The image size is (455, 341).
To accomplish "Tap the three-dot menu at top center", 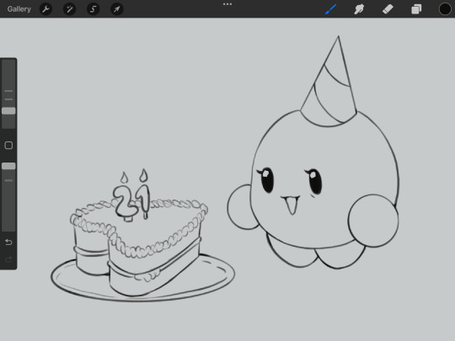I will [227, 4].
